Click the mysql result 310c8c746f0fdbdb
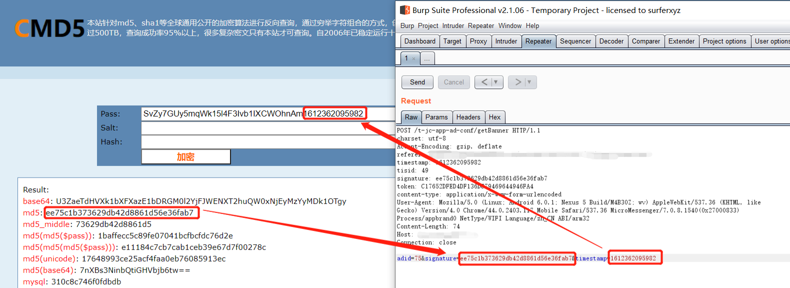The image size is (790, 288). click(86, 281)
